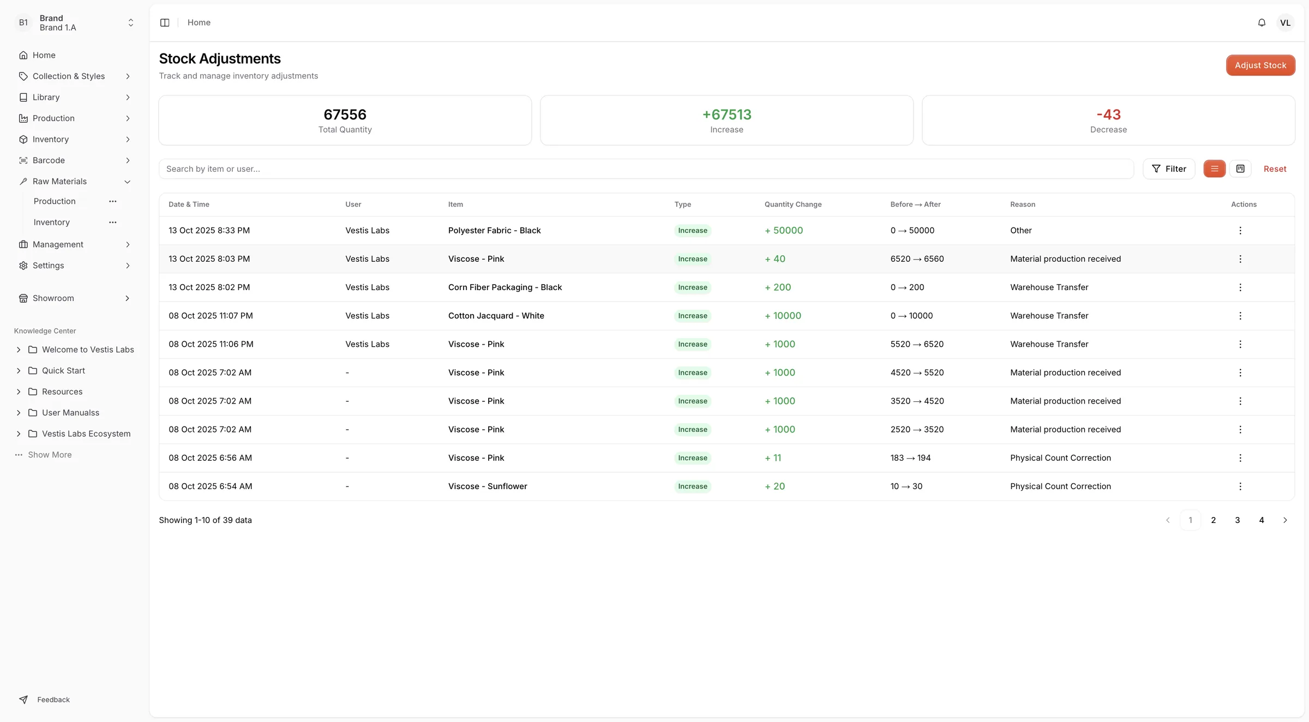Image resolution: width=1309 pixels, height=722 pixels.
Task: Click the Settings gear icon
Action: coord(23,266)
